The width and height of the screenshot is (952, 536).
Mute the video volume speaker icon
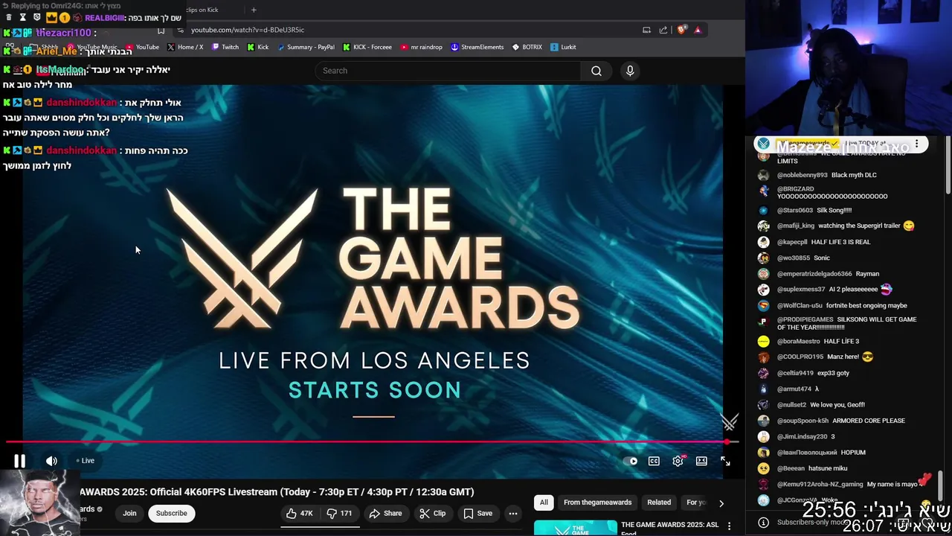[51, 461]
